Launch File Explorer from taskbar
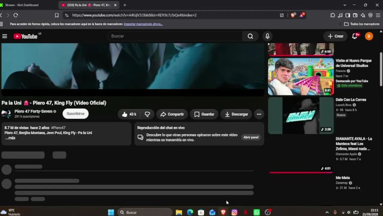 [179, 212]
